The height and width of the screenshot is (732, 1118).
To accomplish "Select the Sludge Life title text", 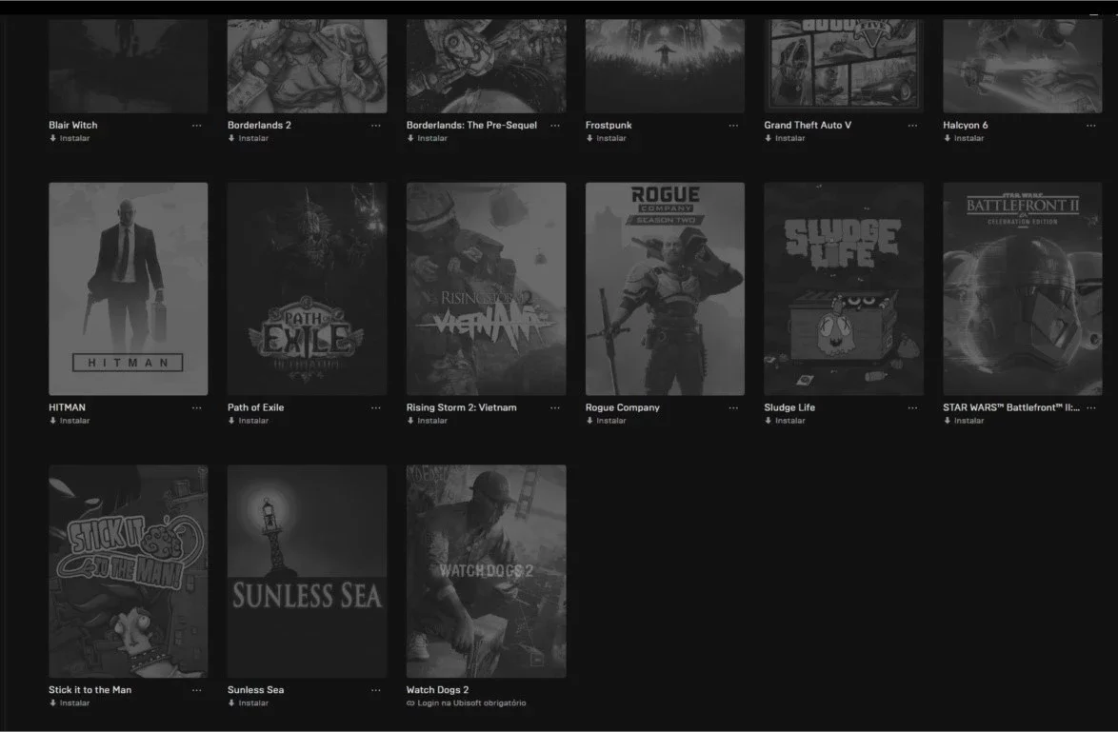I will (x=790, y=407).
